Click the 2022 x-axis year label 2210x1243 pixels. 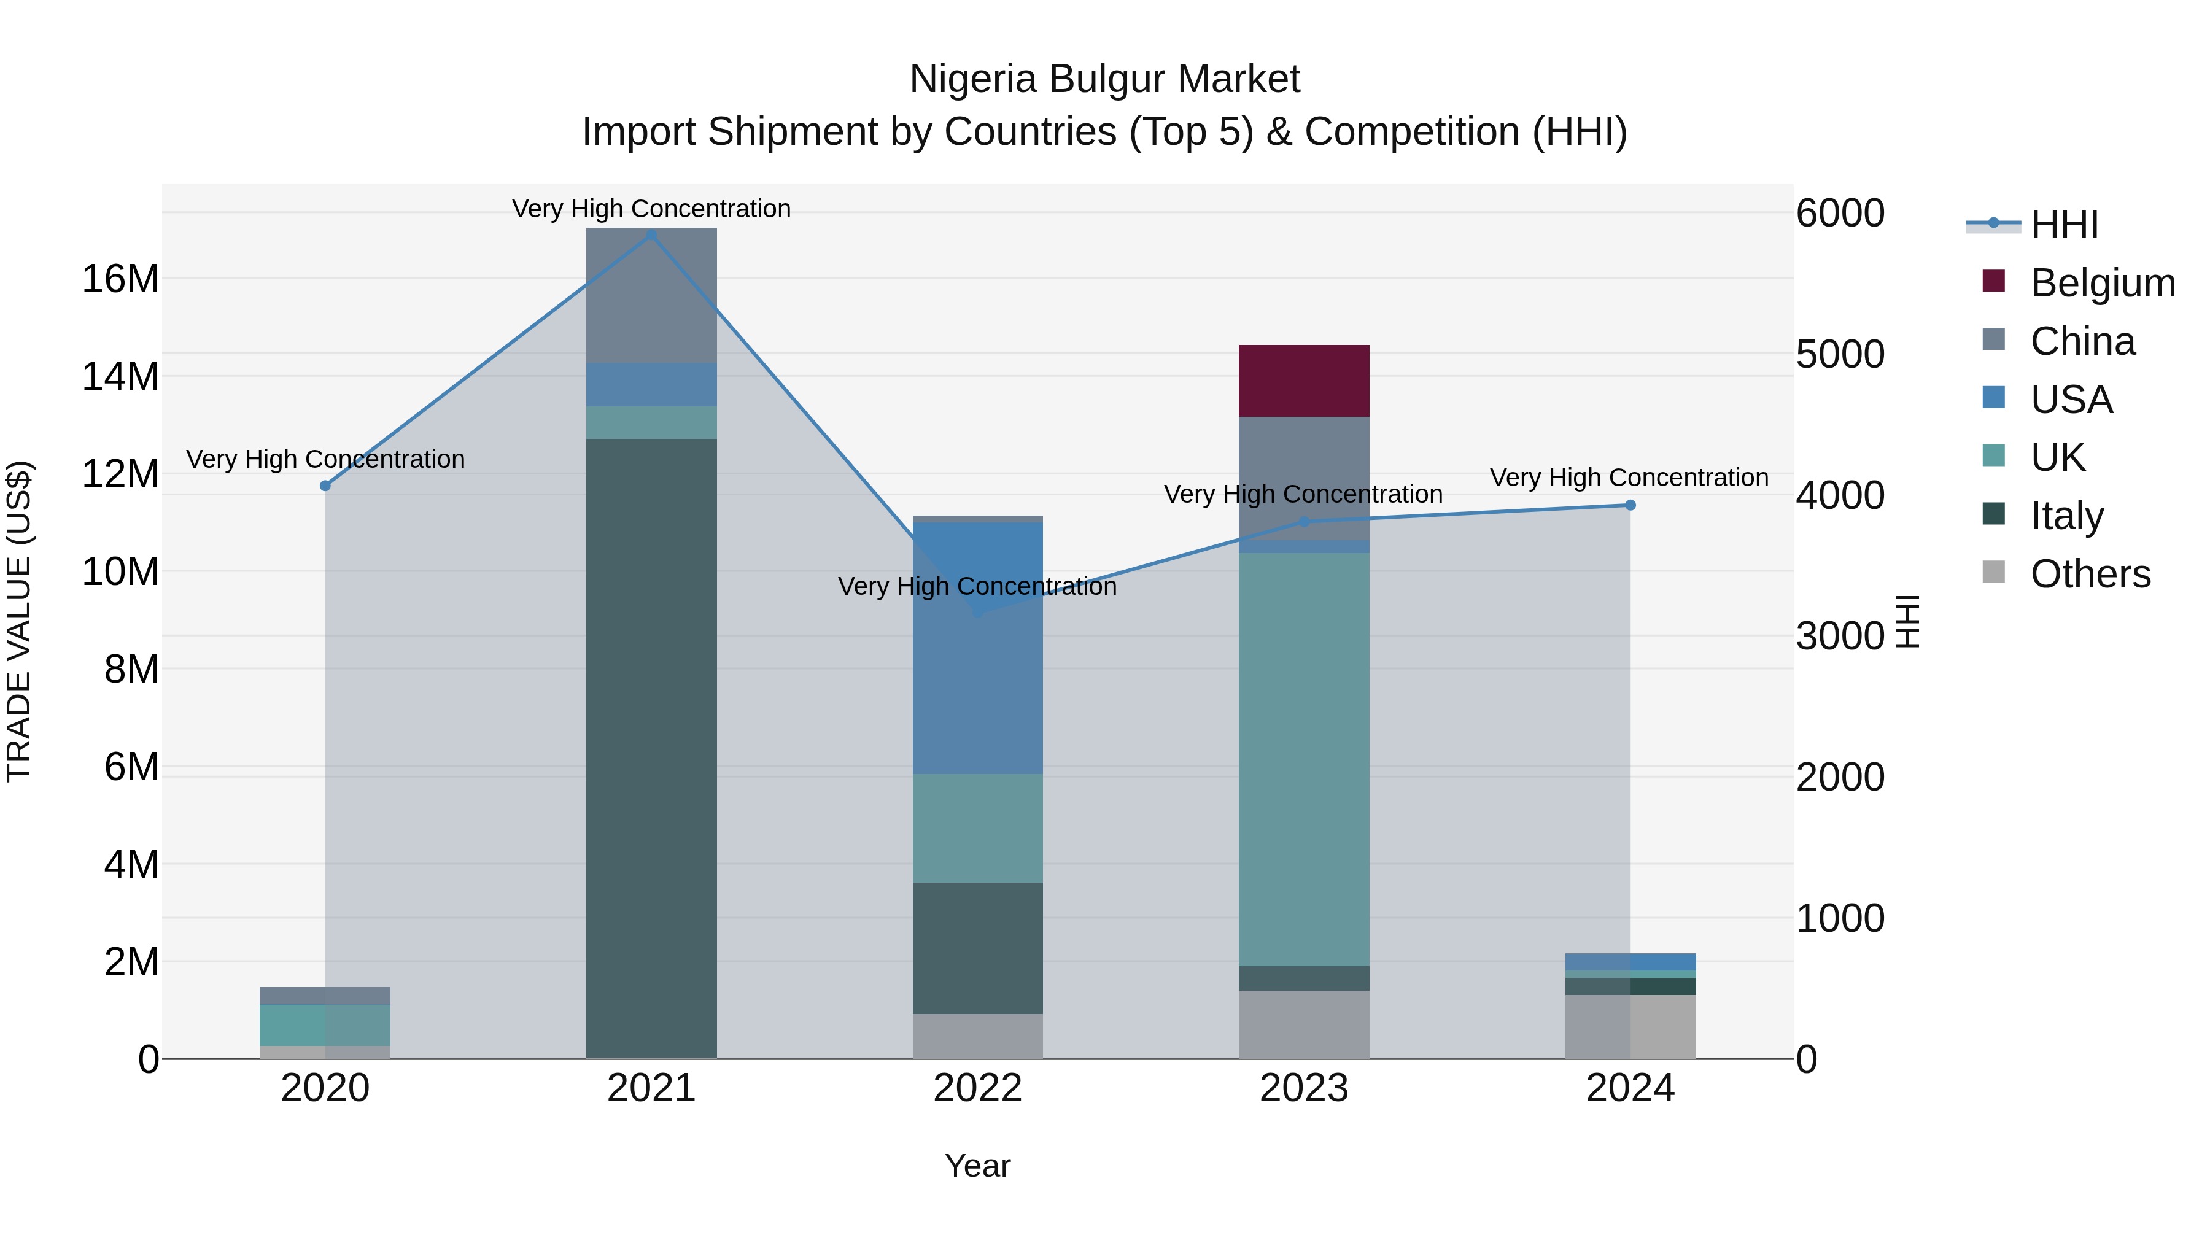tap(978, 1088)
